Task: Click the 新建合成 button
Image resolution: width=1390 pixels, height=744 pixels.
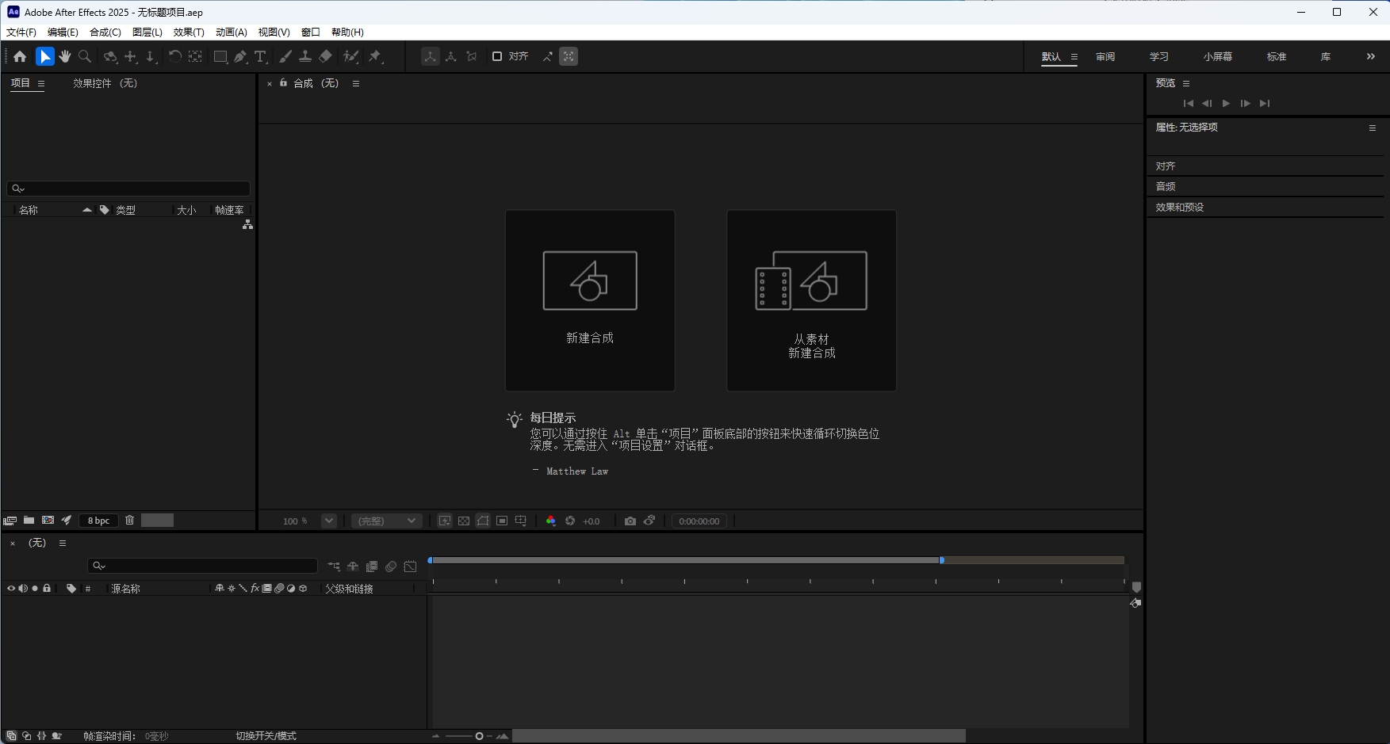Action: tap(589, 301)
